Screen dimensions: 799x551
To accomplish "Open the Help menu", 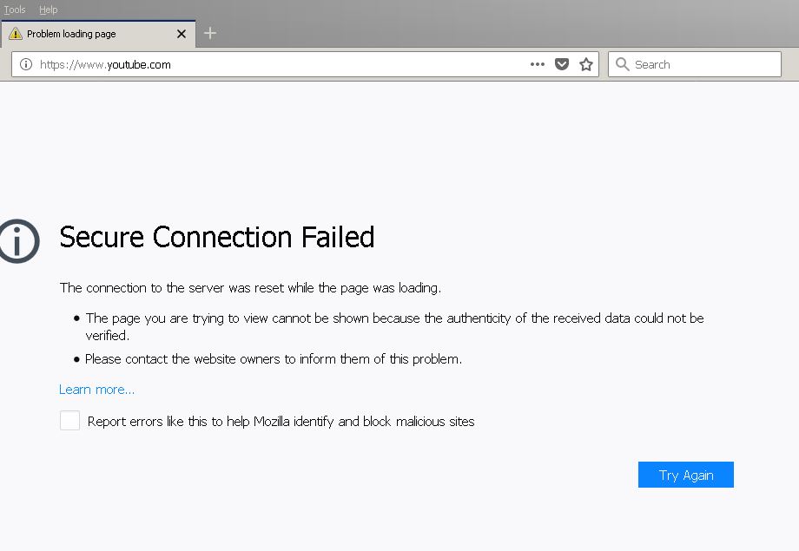I will pyautogui.click(x=49, y=10).
